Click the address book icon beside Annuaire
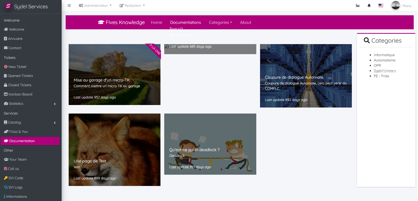Screen dimensions: 418x201 (6, 39)
